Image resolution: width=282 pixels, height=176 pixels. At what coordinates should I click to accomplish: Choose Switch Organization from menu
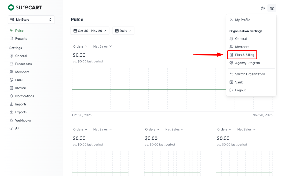250,74
